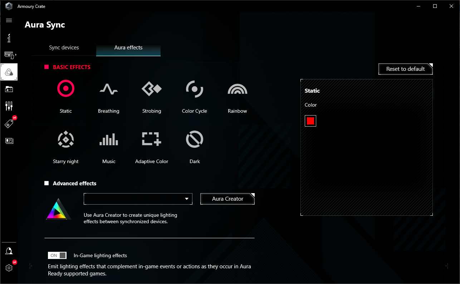Click the Armoury Crate title bar logo

pos(9,6)
